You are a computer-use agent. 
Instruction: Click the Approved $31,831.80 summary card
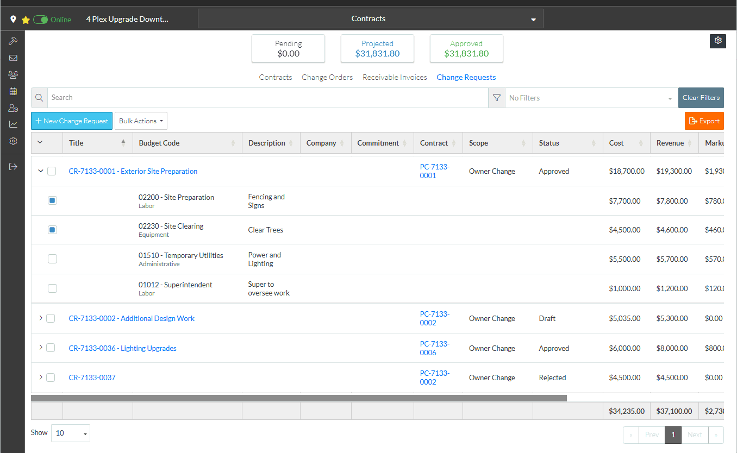point(466,48)
